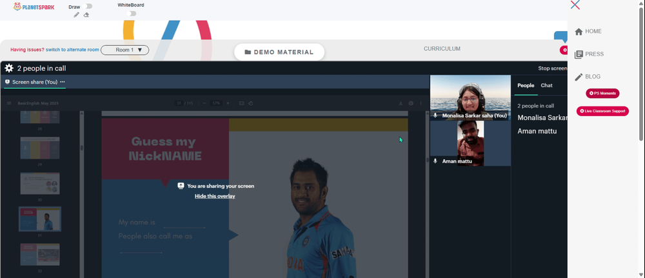645x278 pixels.
Task: Click the switch to alternate room link
Action: 72,50
